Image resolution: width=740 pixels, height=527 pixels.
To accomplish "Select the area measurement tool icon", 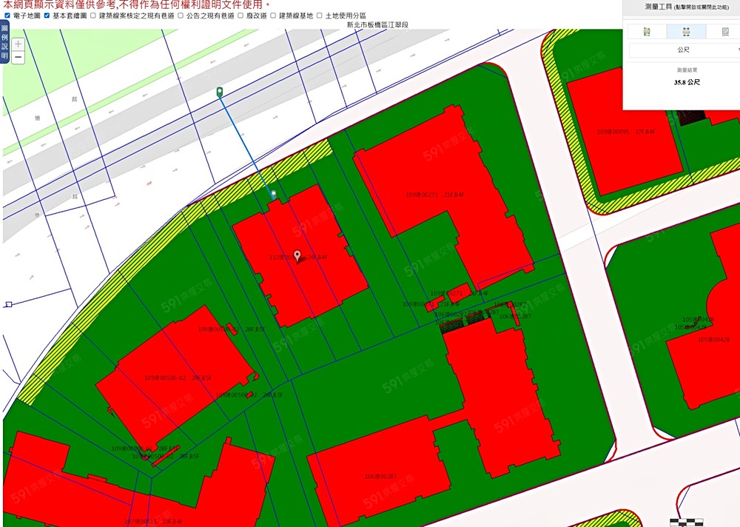I will tap(725, 31).
